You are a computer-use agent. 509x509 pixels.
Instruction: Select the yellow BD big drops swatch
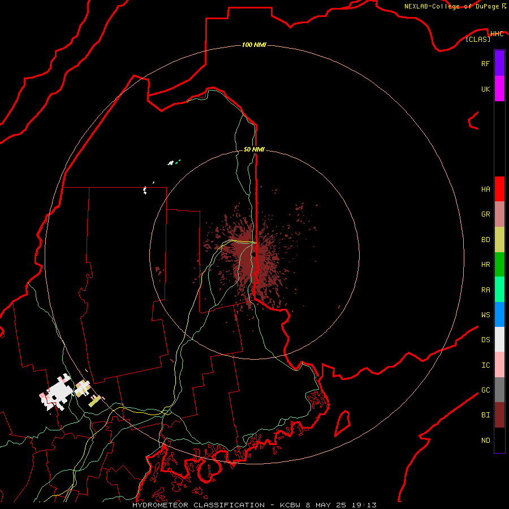499,240
